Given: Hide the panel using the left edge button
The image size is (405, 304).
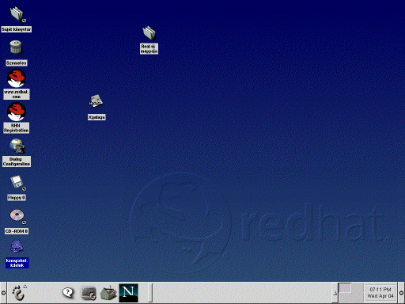Looking at the screenshot, I should pyautogui.click(x=3, y=293).
